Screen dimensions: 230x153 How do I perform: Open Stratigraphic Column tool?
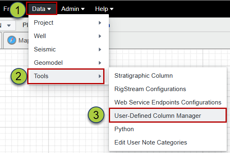pyautogui.click(x=168, y=76)
